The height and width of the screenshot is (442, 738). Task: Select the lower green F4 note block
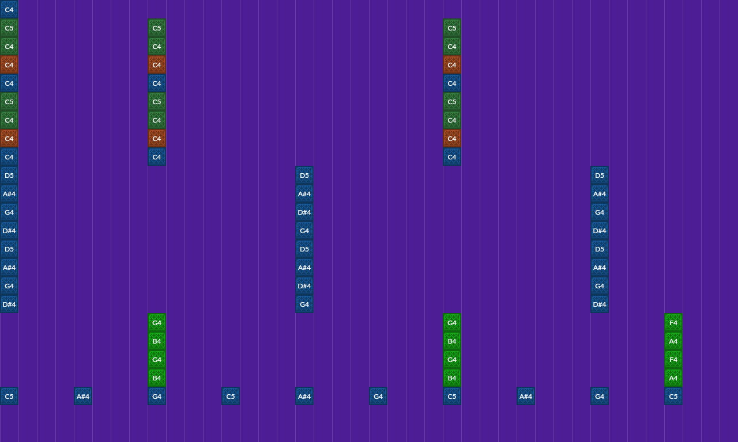tap(673, 360)
